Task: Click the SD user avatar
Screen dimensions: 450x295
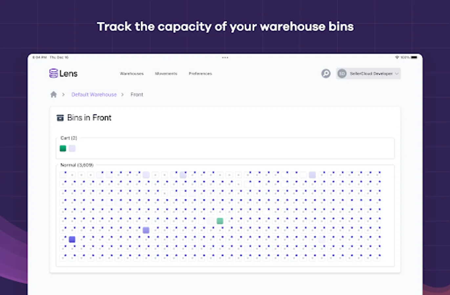Action: [342, 73]
